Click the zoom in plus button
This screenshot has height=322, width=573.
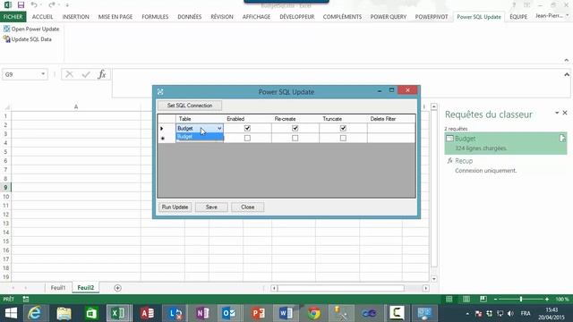(x=547, y=300)
